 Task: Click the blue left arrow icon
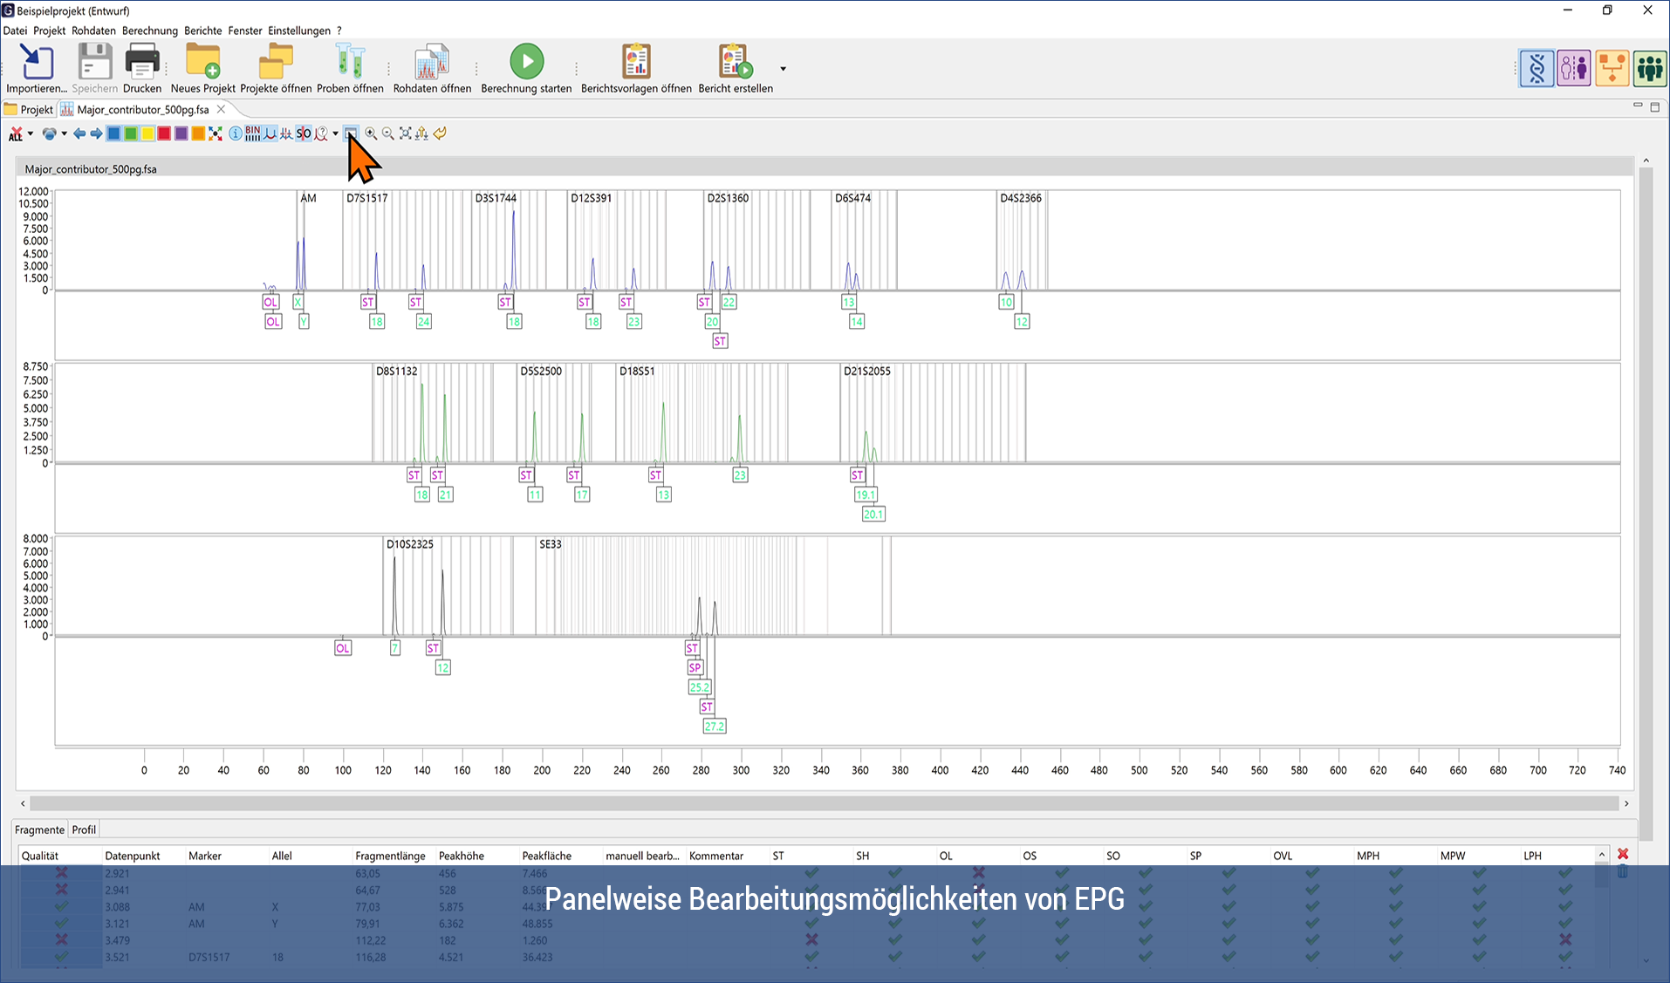pos(79,133)
